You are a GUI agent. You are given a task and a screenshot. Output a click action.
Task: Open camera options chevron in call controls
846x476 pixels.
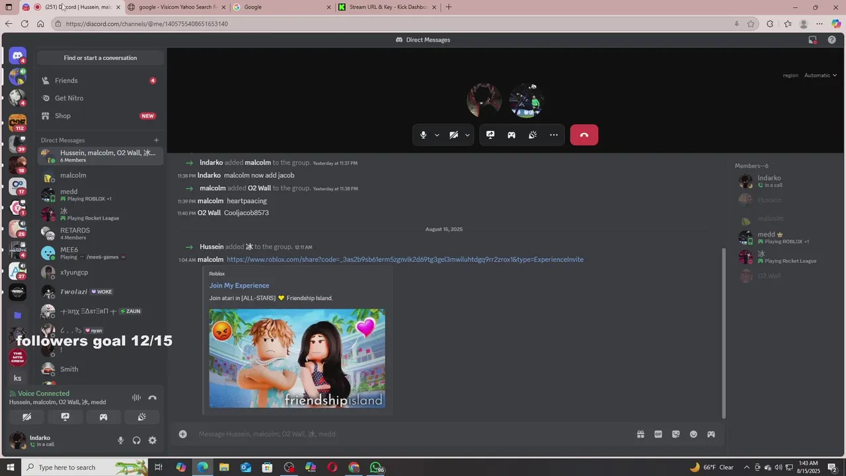pos(467,135)
